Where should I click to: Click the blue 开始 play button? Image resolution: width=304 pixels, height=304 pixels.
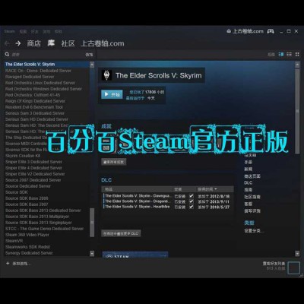pos(112,94)
